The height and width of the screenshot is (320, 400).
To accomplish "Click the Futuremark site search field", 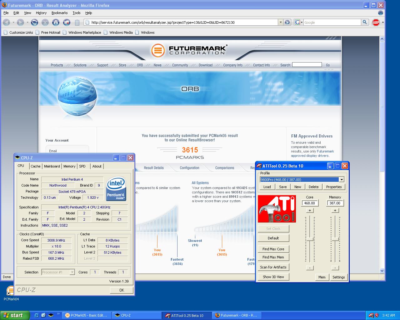I will pos(307,64).
